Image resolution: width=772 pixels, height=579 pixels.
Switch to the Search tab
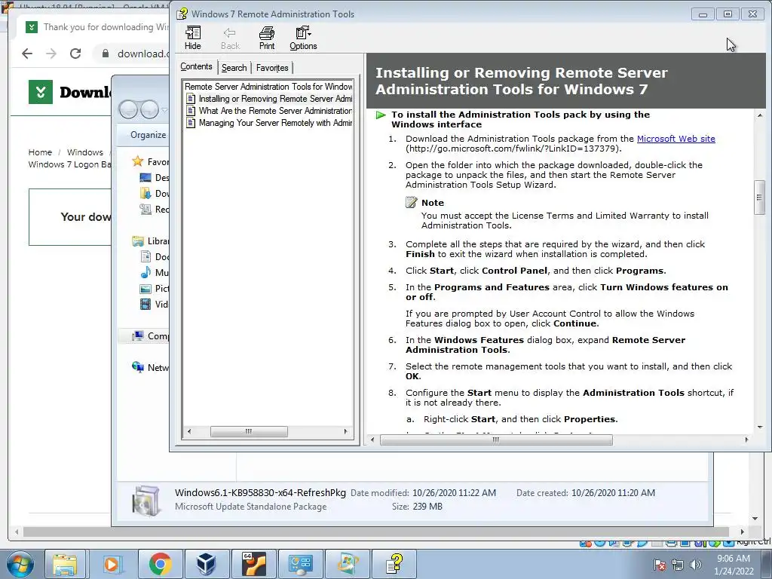click(234, 68)
